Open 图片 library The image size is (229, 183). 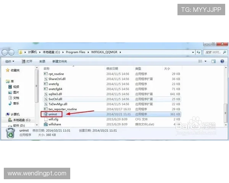[x=14, y=92]
